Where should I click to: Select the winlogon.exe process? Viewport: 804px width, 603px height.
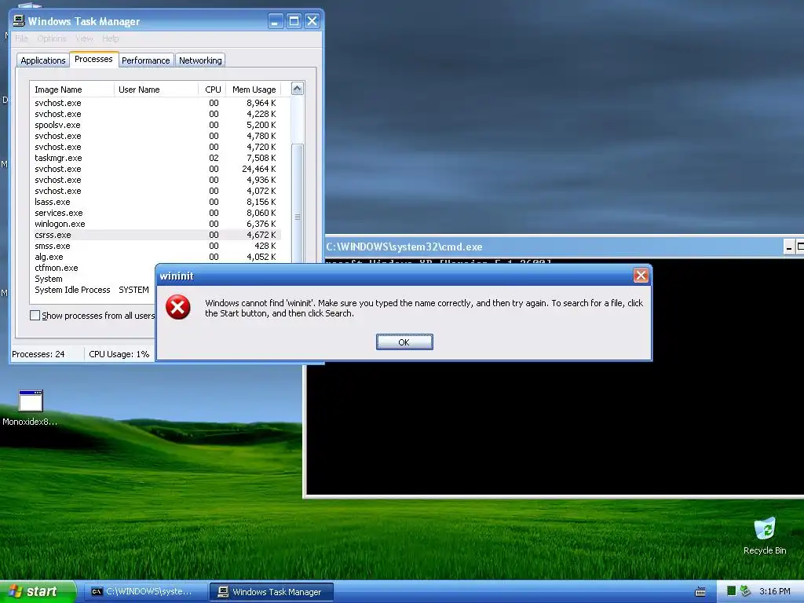pyautogui.click(x=155, y=224)
